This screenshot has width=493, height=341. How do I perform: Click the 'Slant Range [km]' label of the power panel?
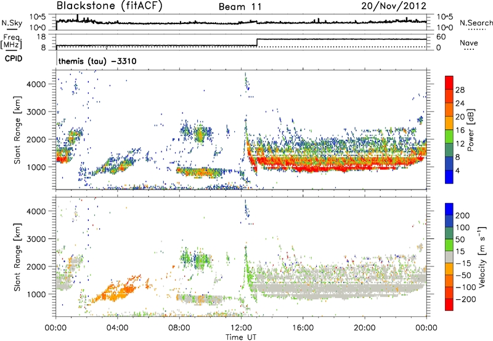tap(17, 130)
